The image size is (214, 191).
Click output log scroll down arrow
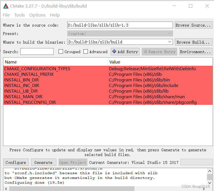tap(210, 183)
